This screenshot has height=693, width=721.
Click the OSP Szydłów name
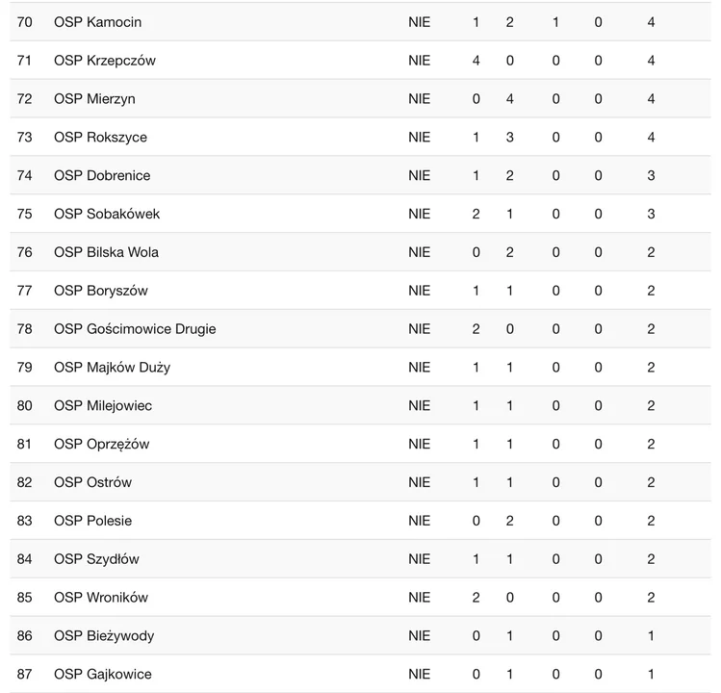[x=96, y=559]
